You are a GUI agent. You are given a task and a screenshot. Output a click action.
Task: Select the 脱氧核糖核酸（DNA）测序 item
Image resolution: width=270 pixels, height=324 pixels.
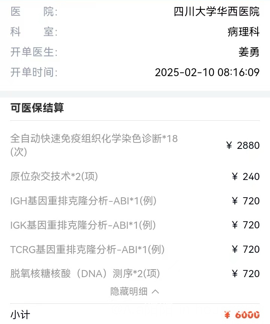pos(85,274)
